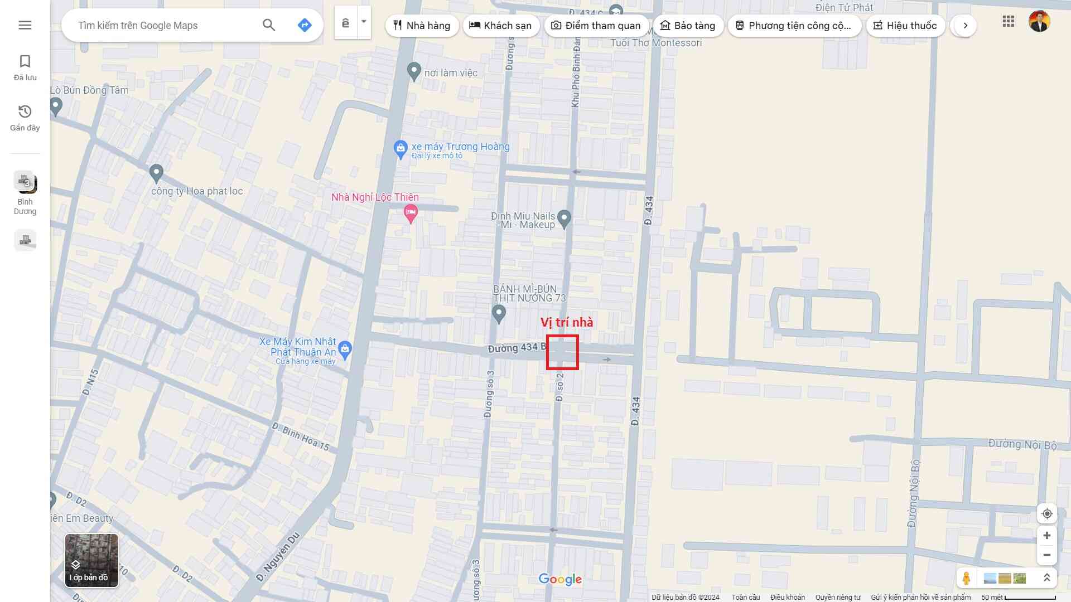
Task: Open Saved places (Đã lưu)
Action: pyautogui.click(x=25, y=67)
